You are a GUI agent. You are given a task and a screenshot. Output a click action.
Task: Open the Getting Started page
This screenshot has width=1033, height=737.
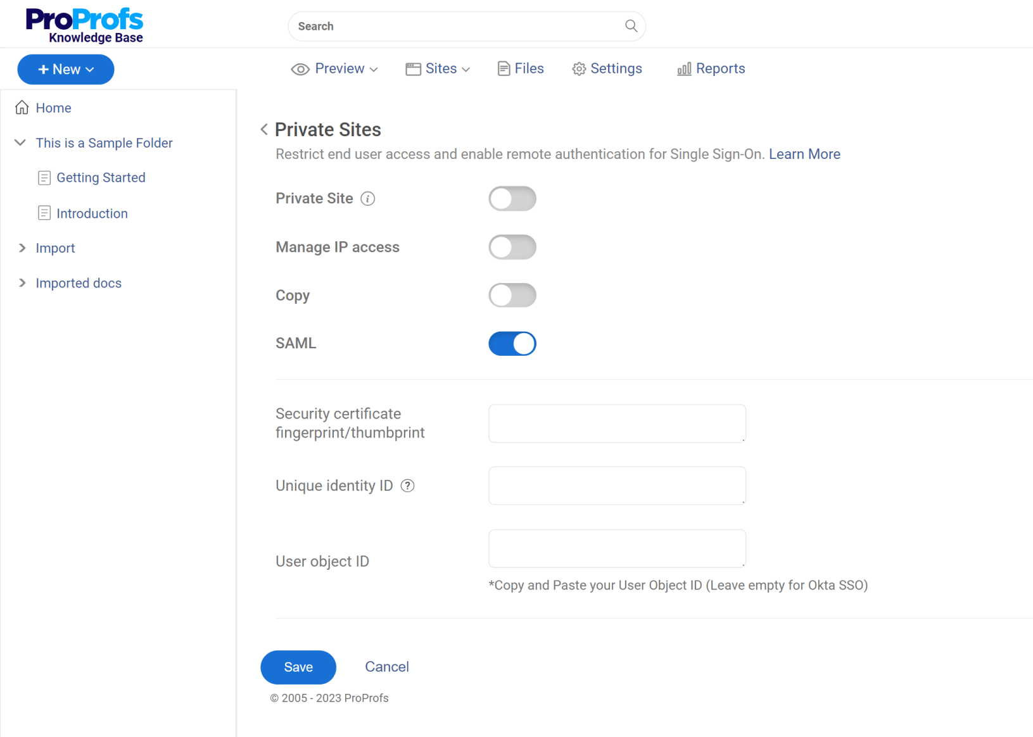point(101,178)
